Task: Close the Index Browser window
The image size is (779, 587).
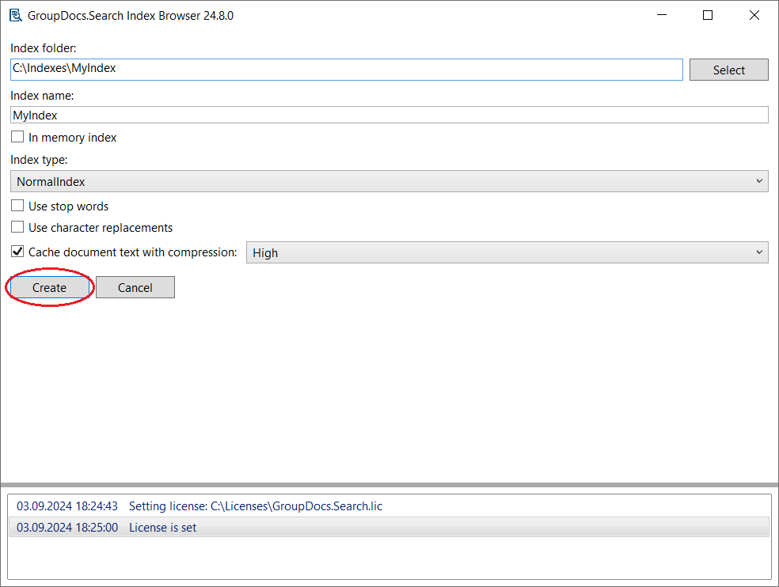Action: (754, 15)
